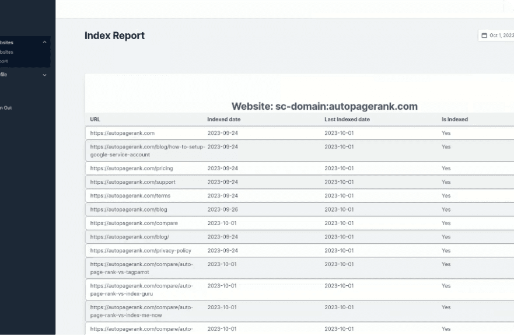
Task: Sort by the Indexed date column header
Action: pyautogui.click(x=224, y=120)
